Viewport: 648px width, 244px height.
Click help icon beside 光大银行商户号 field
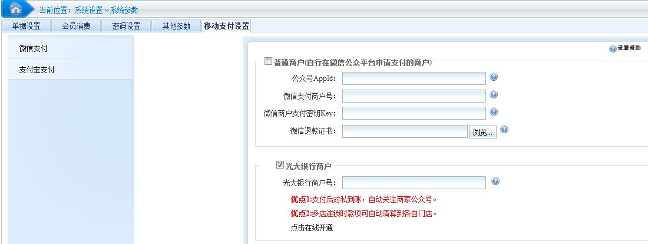[495, 182]
